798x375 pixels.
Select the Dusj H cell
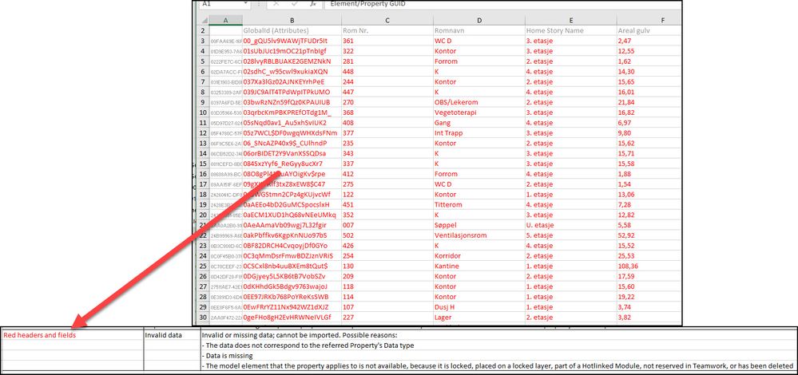tap(479, 307)
